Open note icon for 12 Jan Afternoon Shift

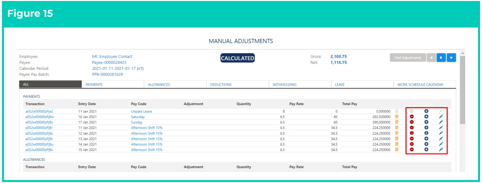[397, 133]
